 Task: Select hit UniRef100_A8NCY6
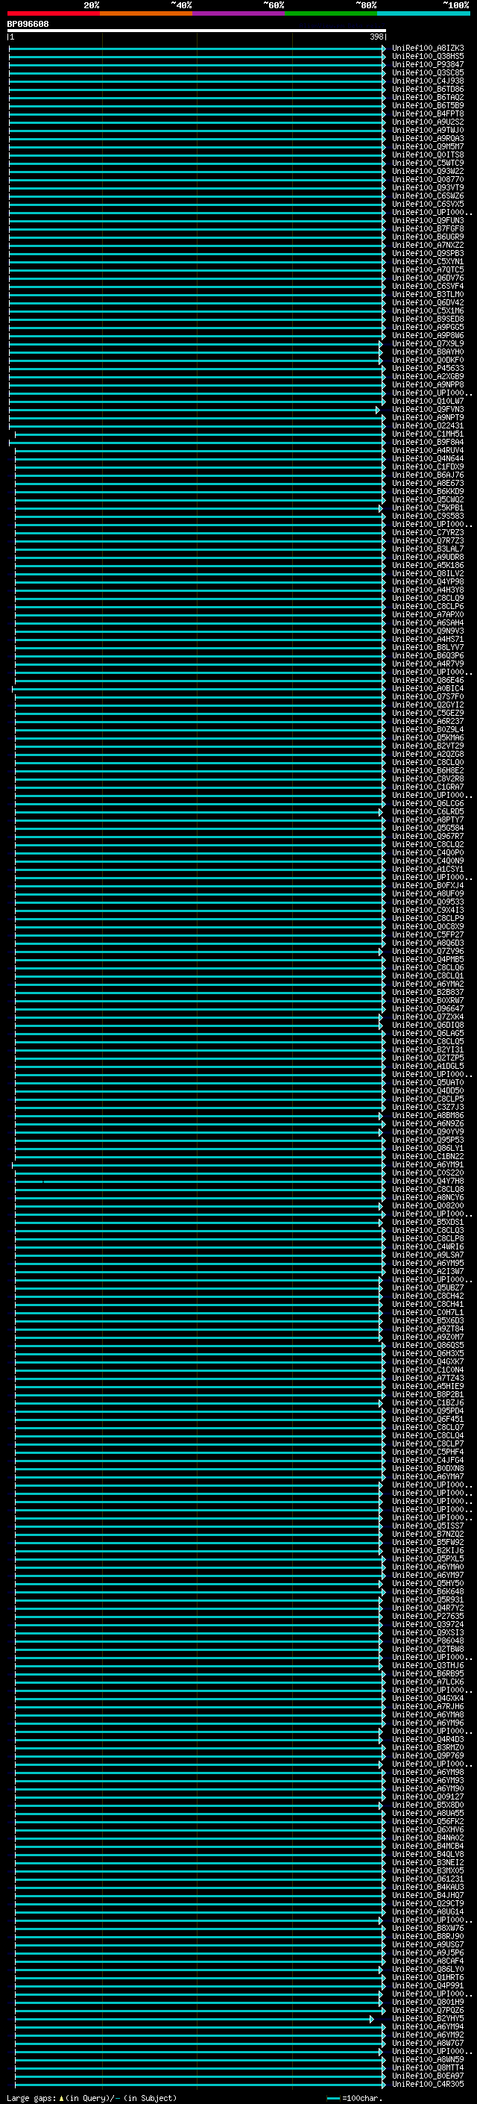428,1197
